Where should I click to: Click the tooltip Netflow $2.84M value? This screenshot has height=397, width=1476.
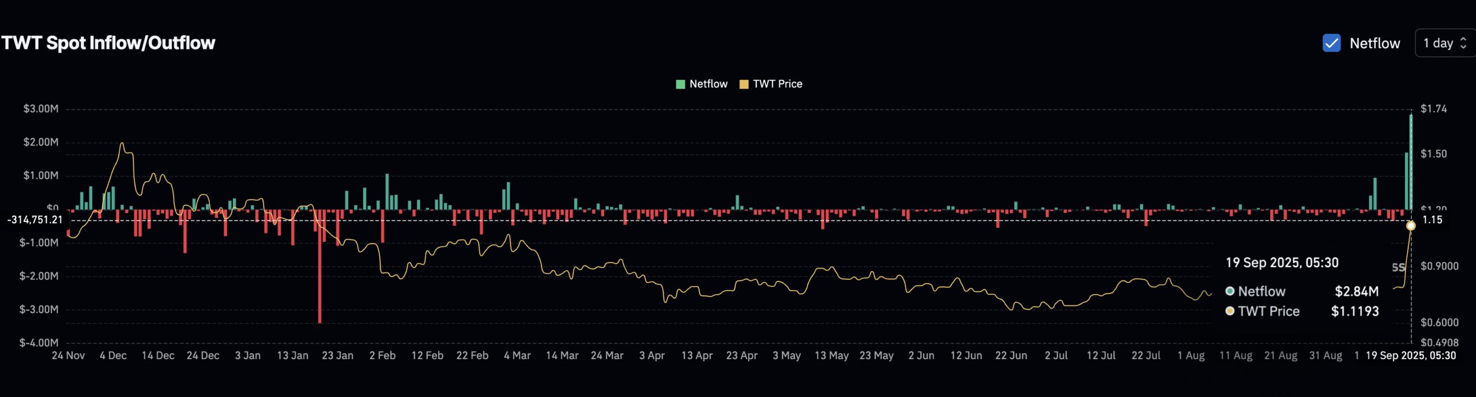click(x=1357, y=291)
